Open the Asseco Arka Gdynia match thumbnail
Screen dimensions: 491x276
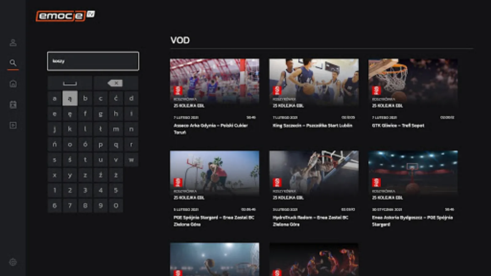tap(215, 84)
